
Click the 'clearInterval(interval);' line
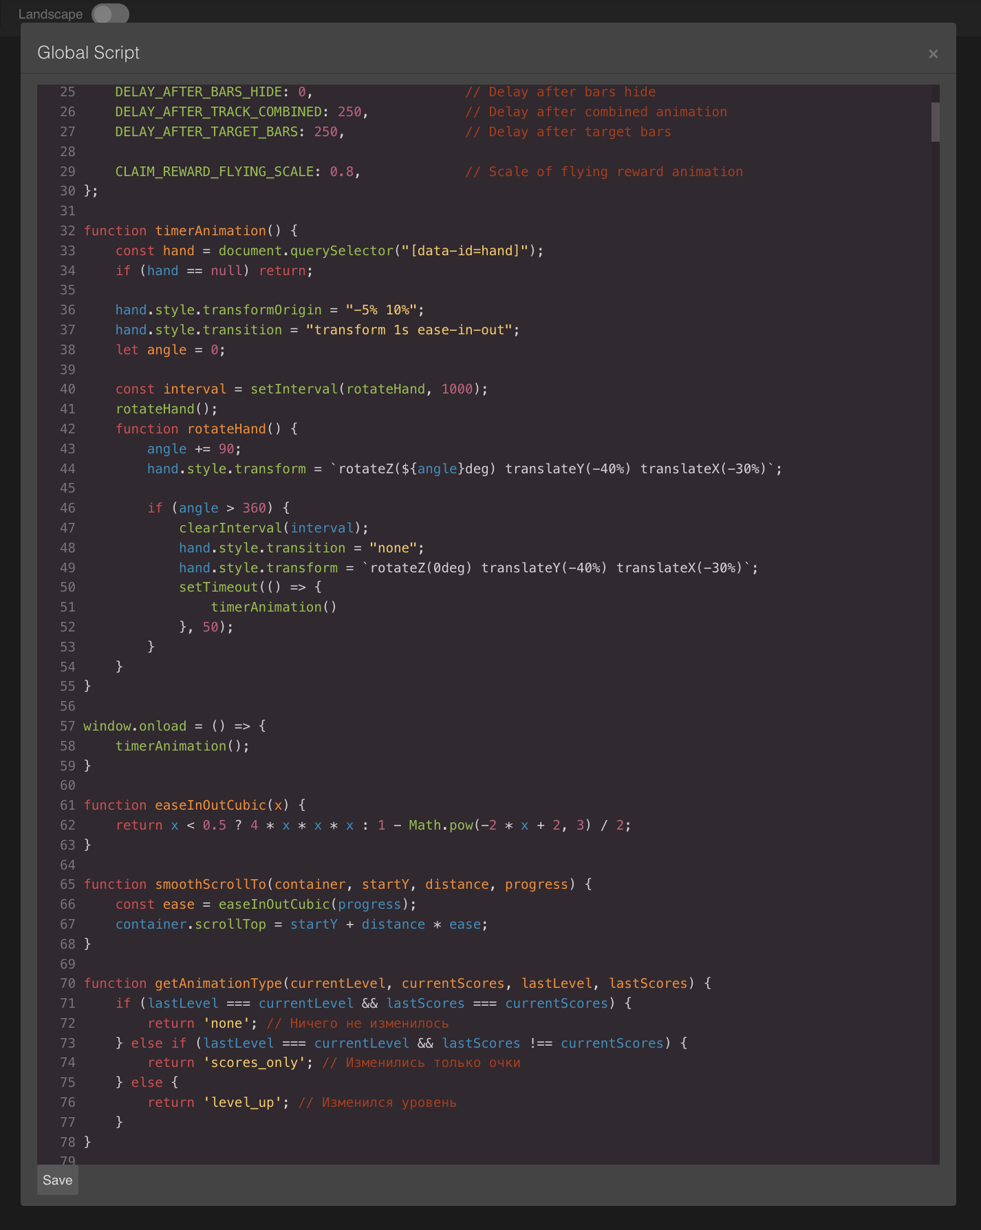pos(274,528)
